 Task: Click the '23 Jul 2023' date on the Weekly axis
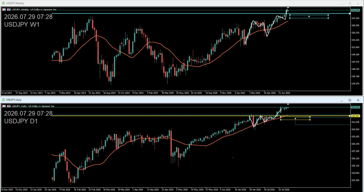[x=7, y=93]
